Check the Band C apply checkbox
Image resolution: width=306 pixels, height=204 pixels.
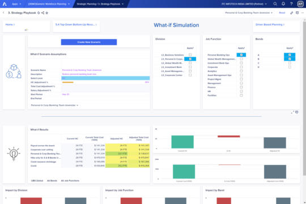point(290,63)
